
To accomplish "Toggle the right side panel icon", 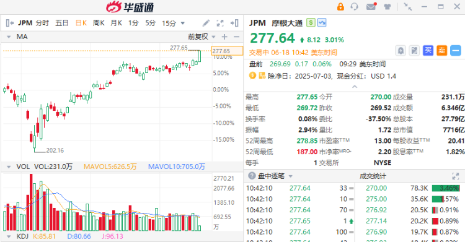I will tap(234, 23).
